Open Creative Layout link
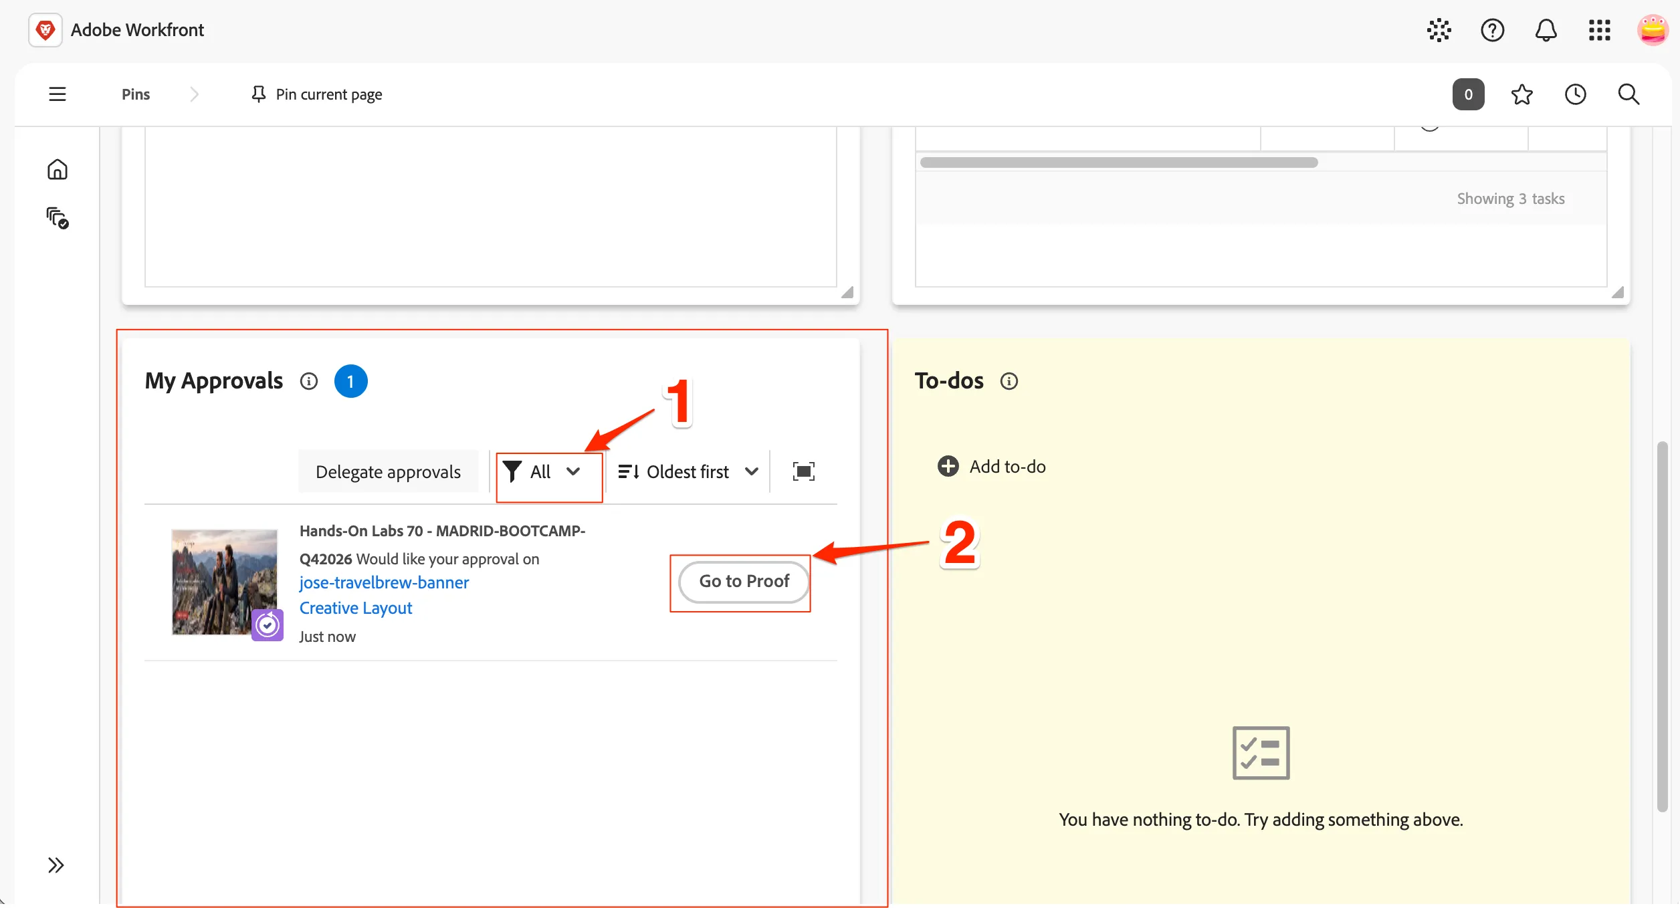Image resolution: width=1680 pixels, height=908 pixels. pyautogui.click(x=355, y=608)
